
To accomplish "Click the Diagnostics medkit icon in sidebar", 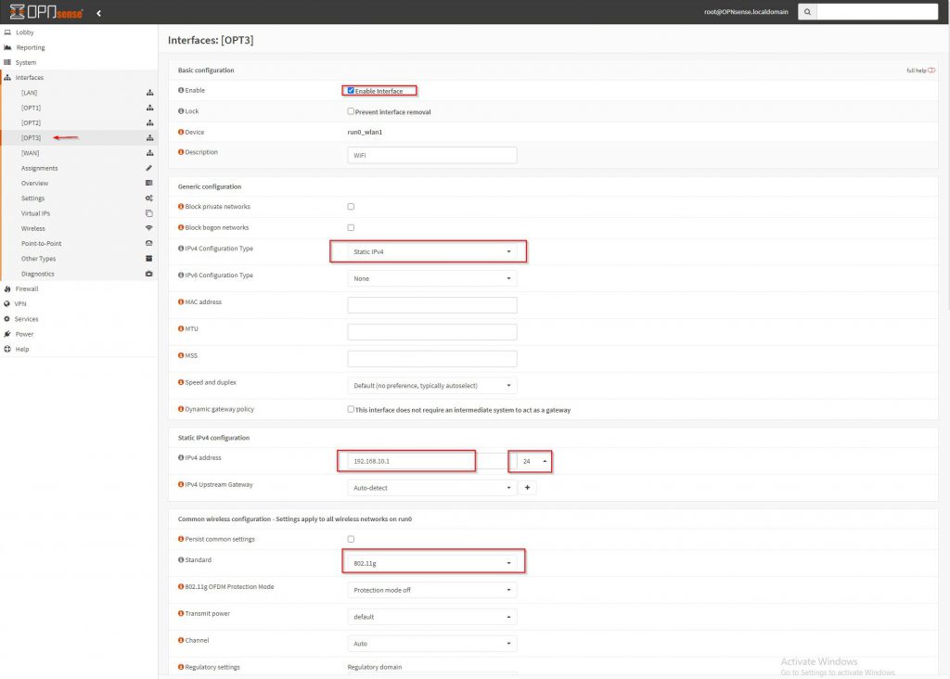I will pyautogui.click(x=148, y=274).
